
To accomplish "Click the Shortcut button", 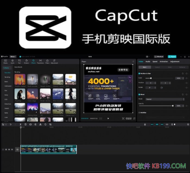I will 159,56.
